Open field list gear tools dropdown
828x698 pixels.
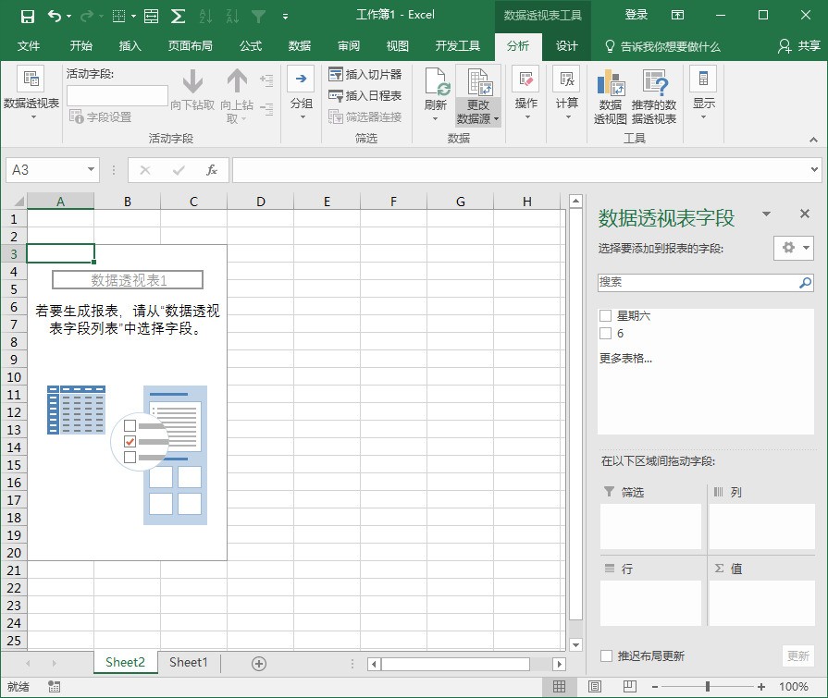pos(794,248)
